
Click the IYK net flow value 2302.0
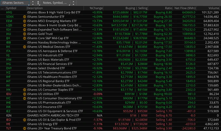tap(190, 90)
